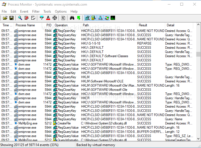Toggle Show File System Activity button
Screen dimensions: 201x148
coord(94,18)
